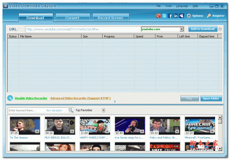The image size is (230, 160).
Task: Click the Disable Video Recorder link
Action: [31, 98]
